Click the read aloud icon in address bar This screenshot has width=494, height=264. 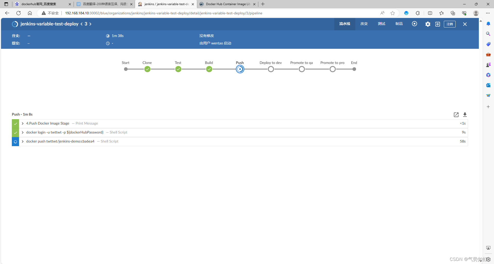tap(383, 13)
